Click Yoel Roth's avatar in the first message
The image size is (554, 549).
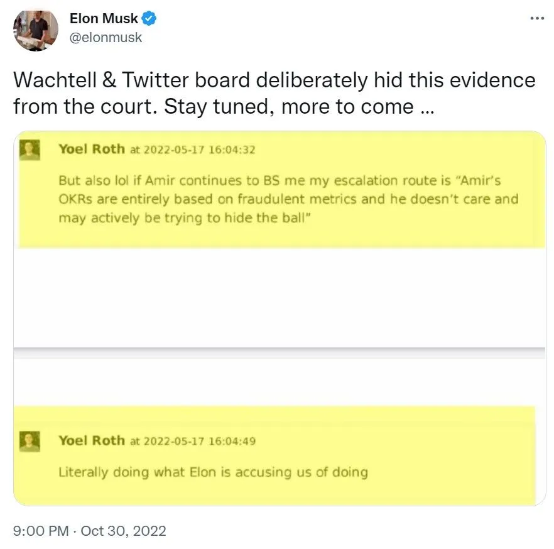(30, 149)
